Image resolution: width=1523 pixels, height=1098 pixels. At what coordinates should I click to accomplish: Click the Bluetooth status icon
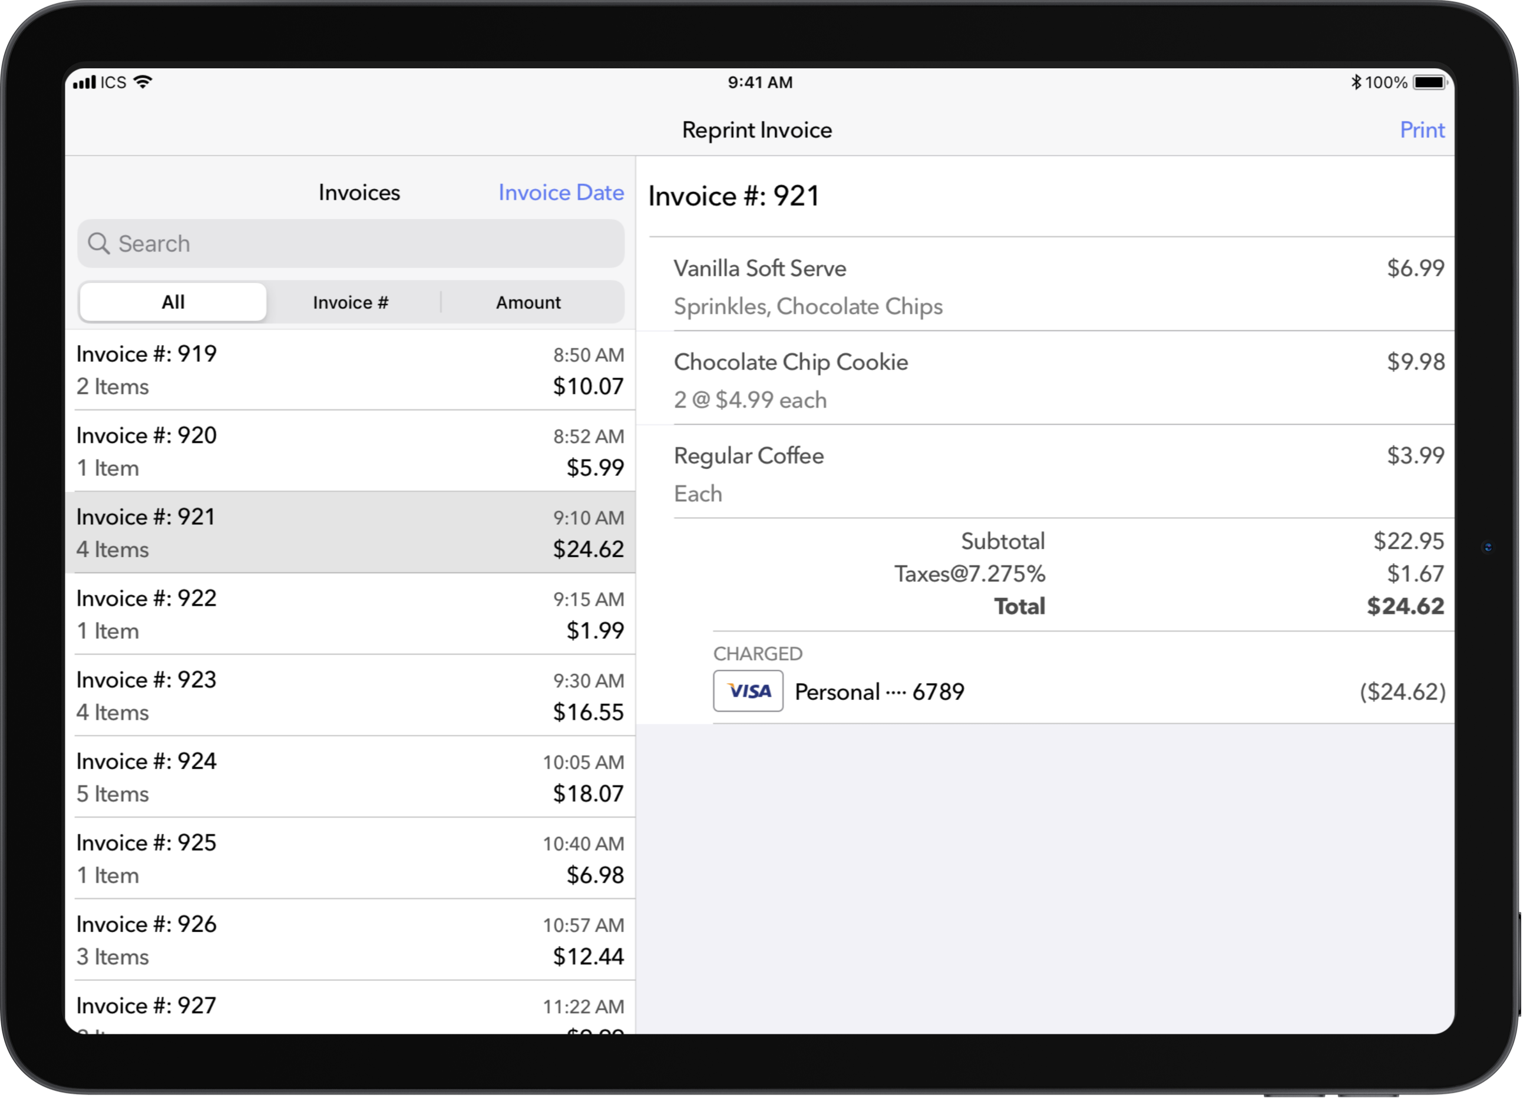point(1356,82)
